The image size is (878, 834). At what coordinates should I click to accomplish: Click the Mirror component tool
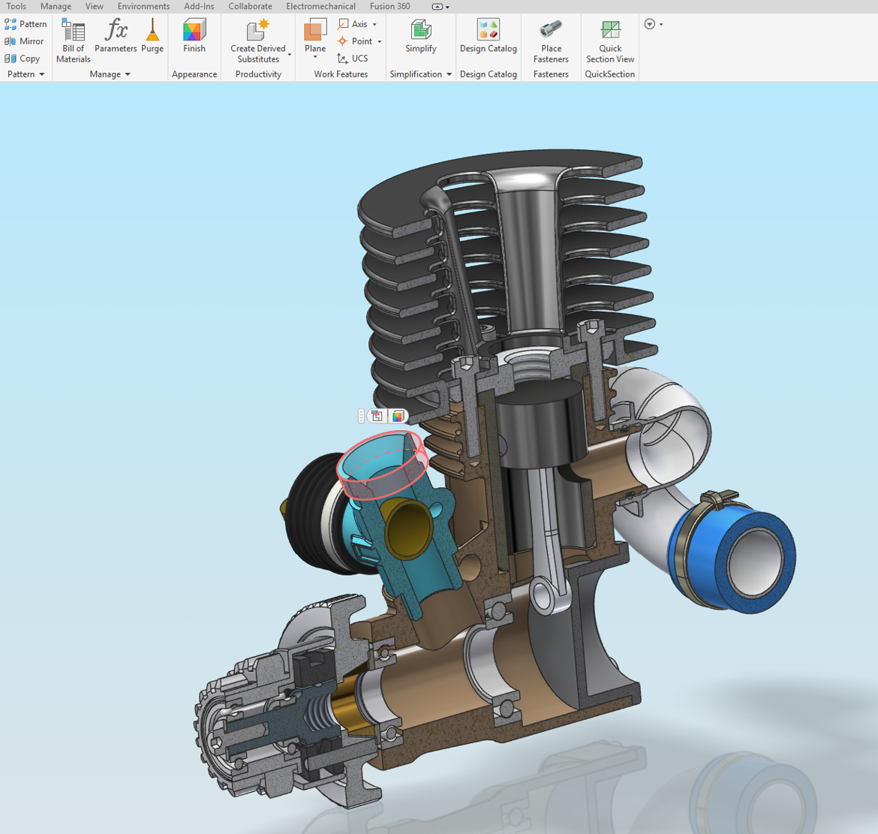[25, 41]
